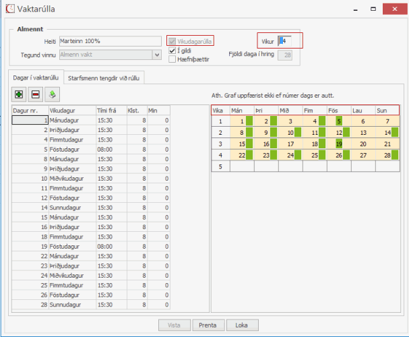Image resolution: width=409 pixels, height=337 pixels.
Task: Click the Vikudagur column header
Action: pyautogui.click(x=72, y=111)
